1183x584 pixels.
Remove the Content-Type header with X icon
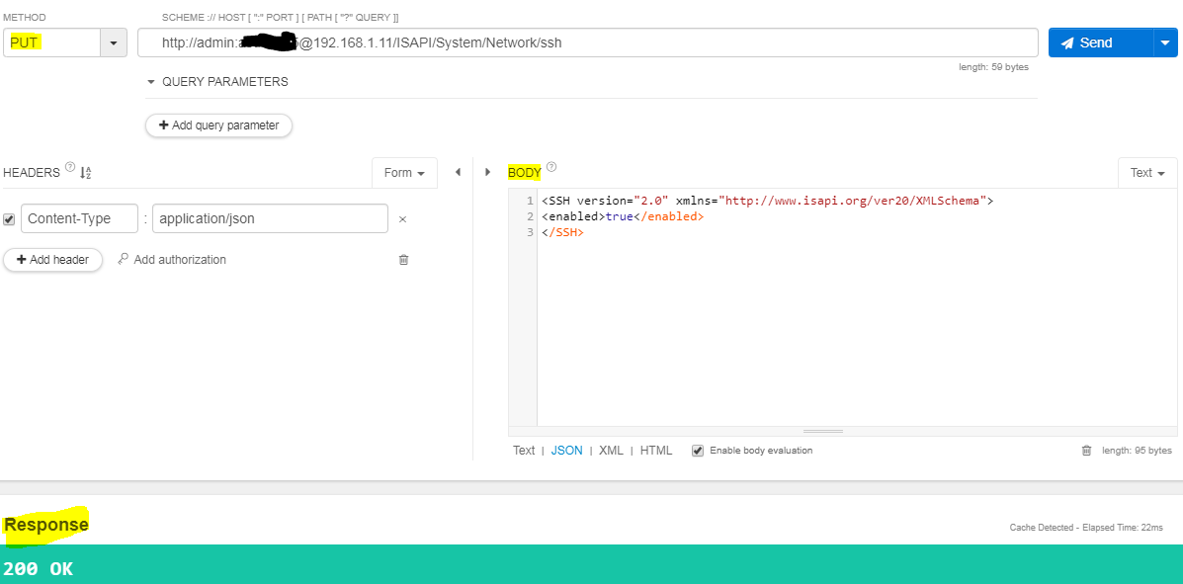[x=402, y=219]
